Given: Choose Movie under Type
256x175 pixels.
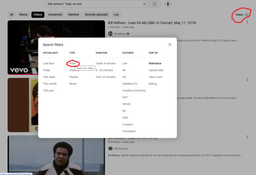Looking at the screenshot, I should pos(73,83).
